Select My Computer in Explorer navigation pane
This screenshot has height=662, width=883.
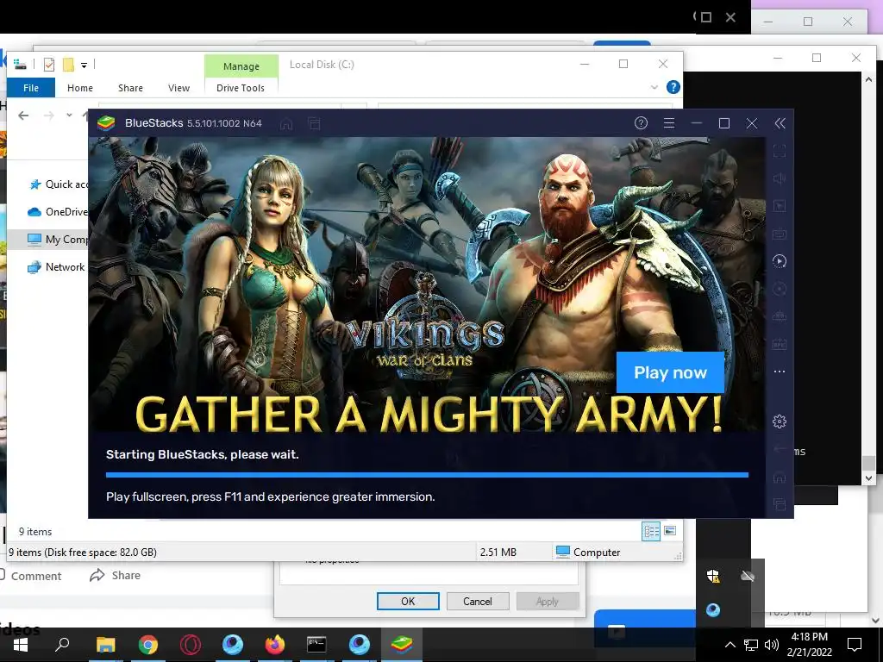(58, 240)
